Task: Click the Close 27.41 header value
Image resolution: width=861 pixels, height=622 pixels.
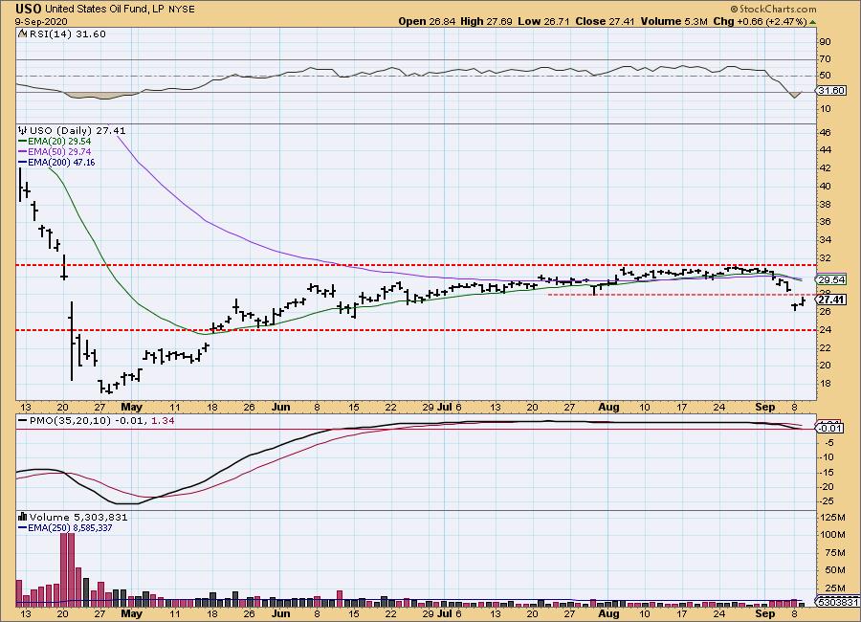Action: click(605, 21)
